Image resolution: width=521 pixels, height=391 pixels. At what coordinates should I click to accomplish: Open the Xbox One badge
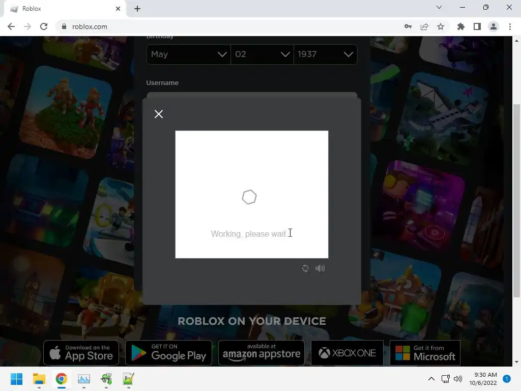tap(347, 353)
